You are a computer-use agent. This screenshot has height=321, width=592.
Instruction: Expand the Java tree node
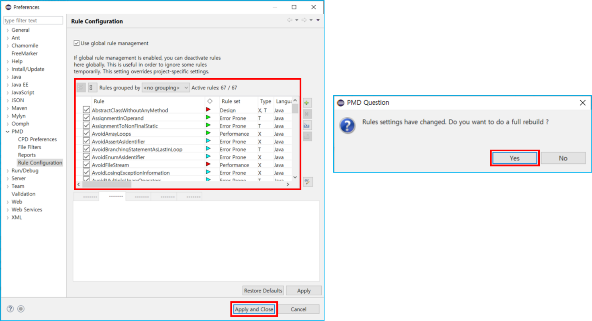(8, 77)
